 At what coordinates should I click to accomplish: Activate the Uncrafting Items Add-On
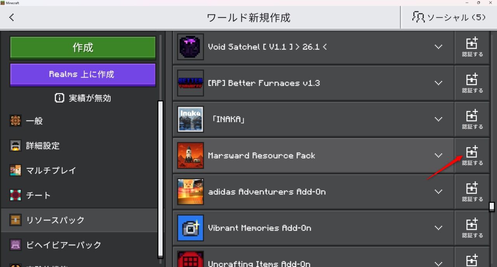pyautogui.click(x=472, y=257)
